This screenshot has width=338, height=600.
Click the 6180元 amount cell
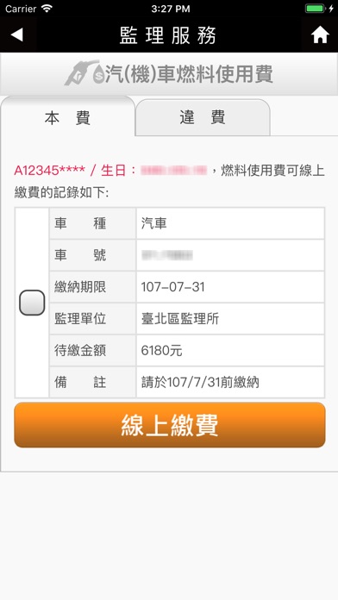tap(230, 350)
